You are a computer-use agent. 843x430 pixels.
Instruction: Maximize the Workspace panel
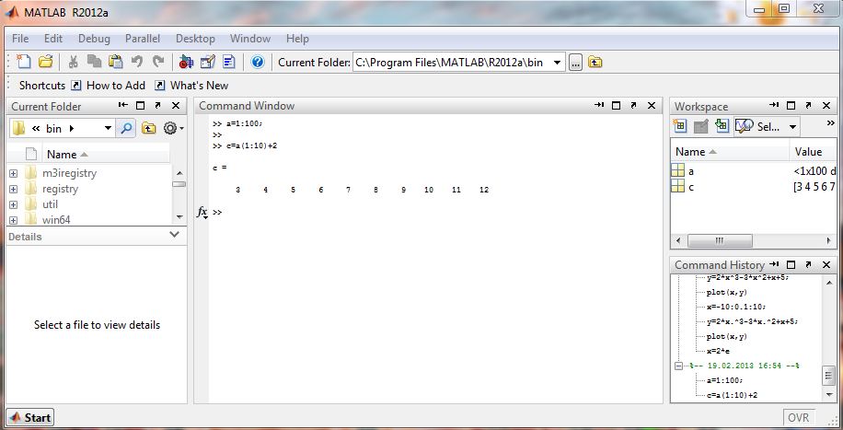(x=791, y=106)
